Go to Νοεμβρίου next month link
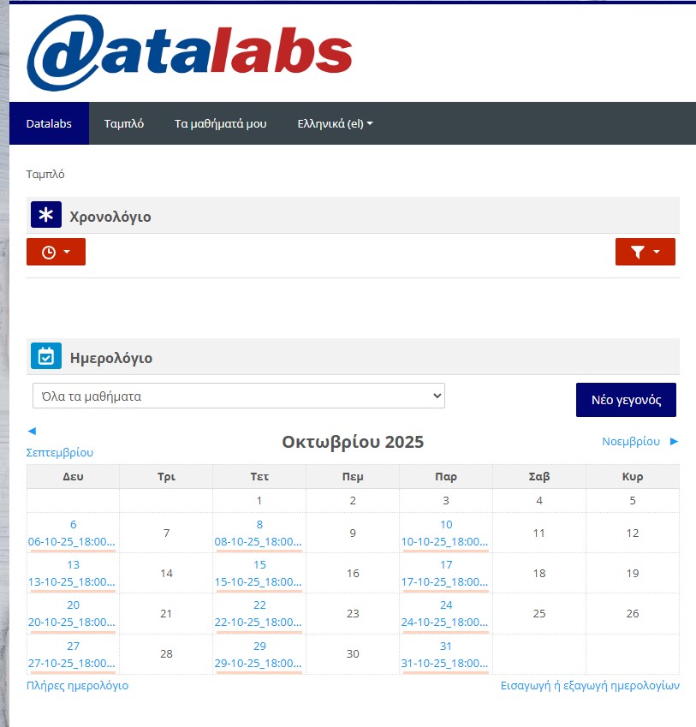Image resolution: width=696 pixels, height=727 pixels. click(631, 441)
